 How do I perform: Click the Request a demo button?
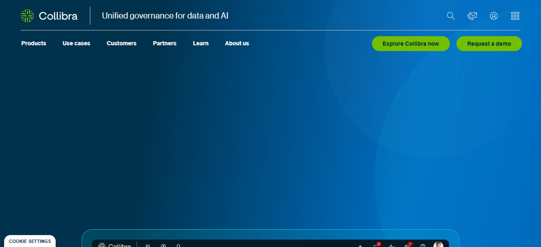pos(489,43)
